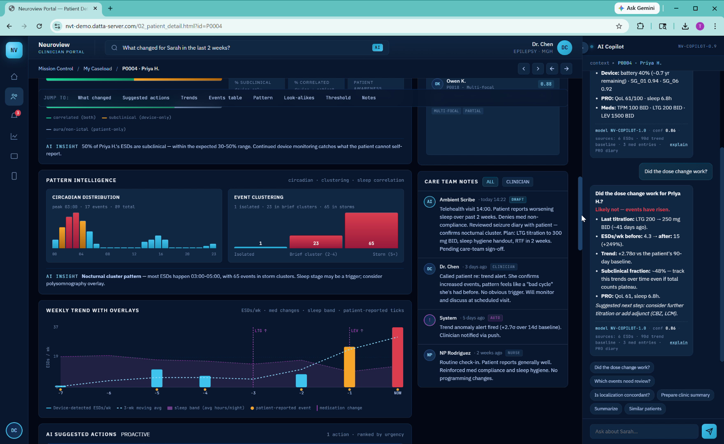Click 'Prepare clinic summary' chip
Viewport: 724px width, 444px height.
pyautogui.click(x=685, y=395)
